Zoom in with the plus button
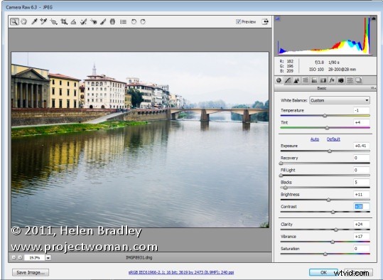This screenshot has width=383, height=280. pos(20,257)
